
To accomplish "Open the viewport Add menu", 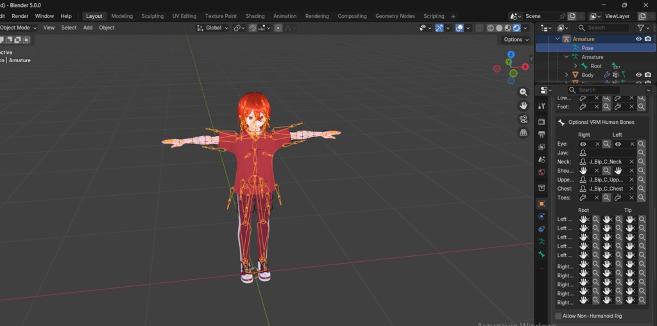I will tap(87, 28).
